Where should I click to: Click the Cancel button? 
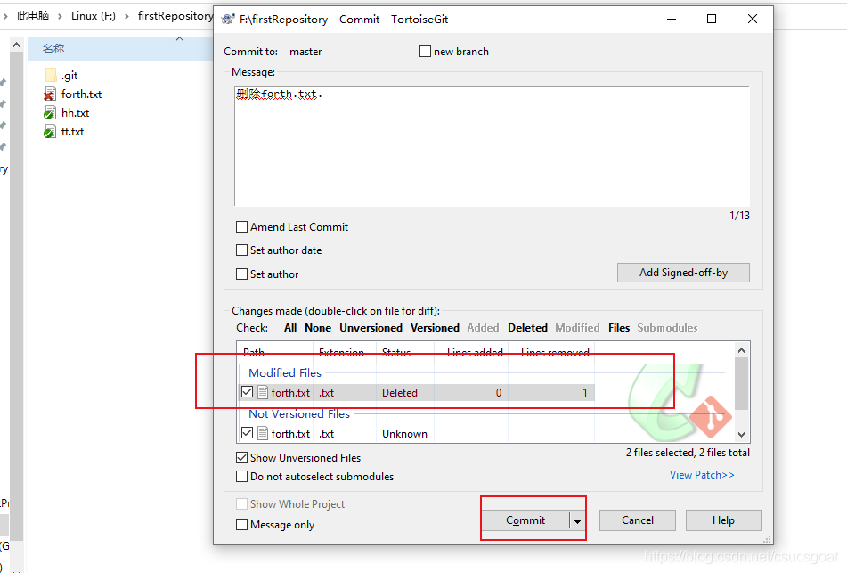[x=638, y=520]
